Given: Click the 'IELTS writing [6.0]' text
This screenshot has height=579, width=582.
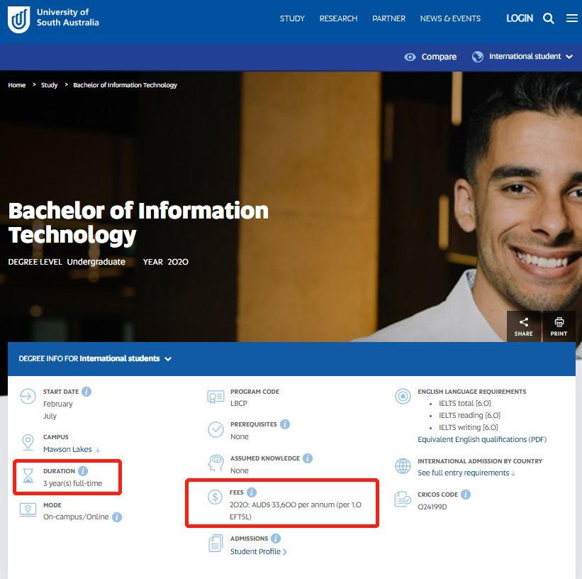Looking at the screenshot, I should (x=469, y=427).
